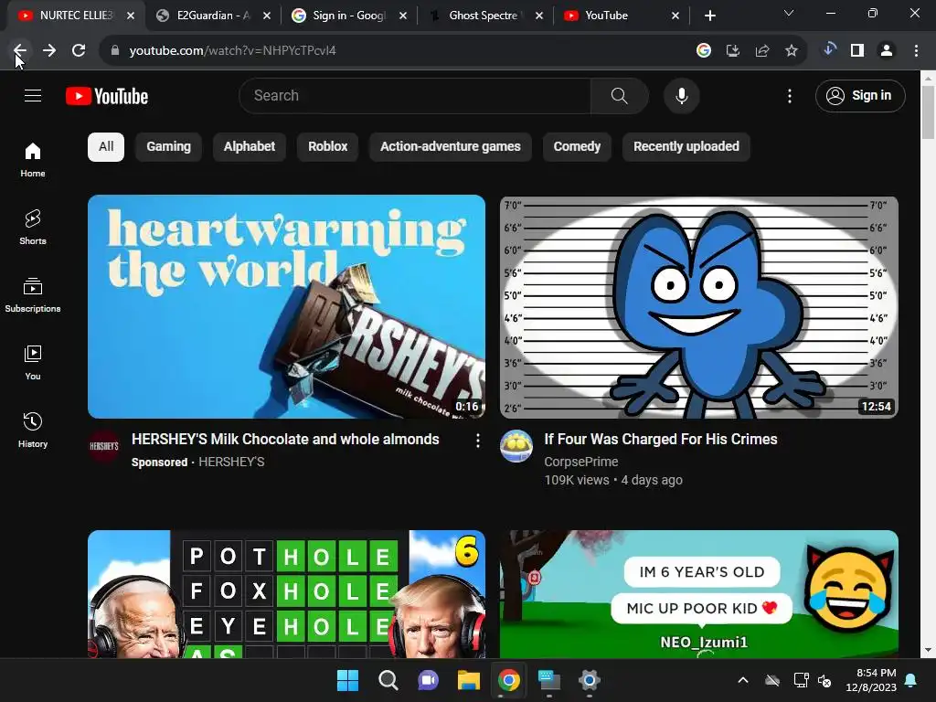
Task: Activate voice search microphone
Action: pyautogui.click(x=681, y=95)
